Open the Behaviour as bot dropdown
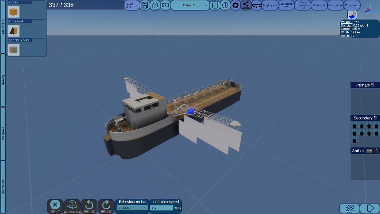Screen dimensions: 380x214 [x=133, y=208]
